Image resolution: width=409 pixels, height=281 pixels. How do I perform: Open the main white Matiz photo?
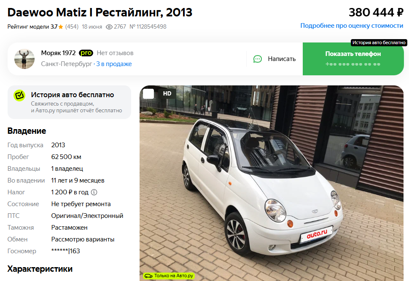(x=272, y=183)
